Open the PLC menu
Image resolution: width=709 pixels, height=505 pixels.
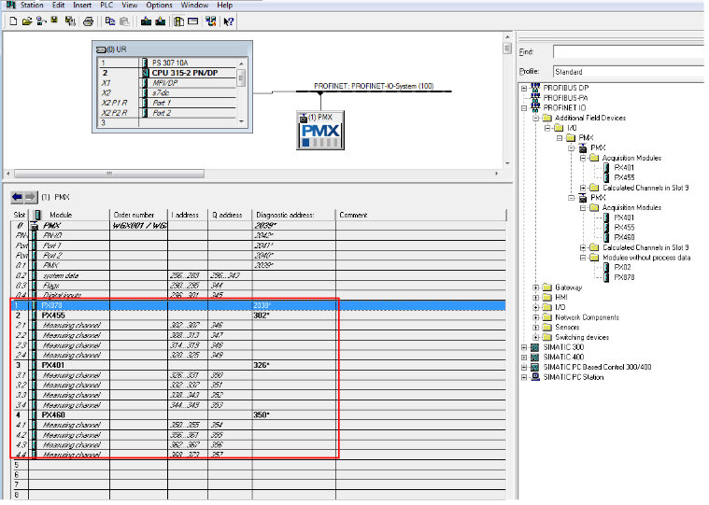[106, 5]
